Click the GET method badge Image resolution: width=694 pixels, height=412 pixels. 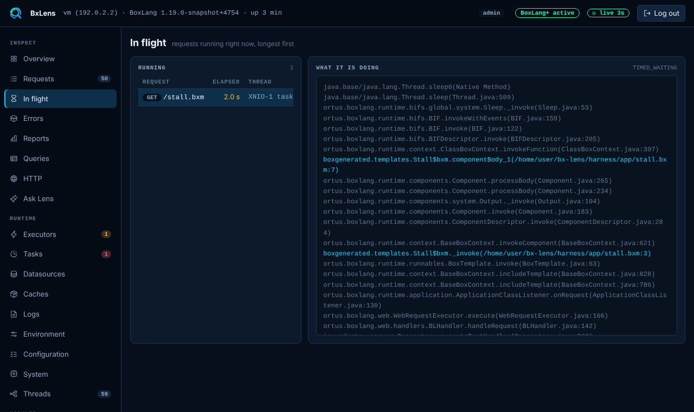[x=152, y=98]
